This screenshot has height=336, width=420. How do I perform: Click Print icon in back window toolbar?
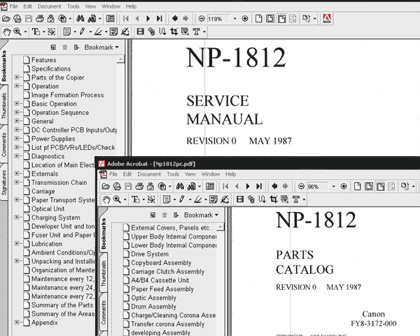(40, 19)
